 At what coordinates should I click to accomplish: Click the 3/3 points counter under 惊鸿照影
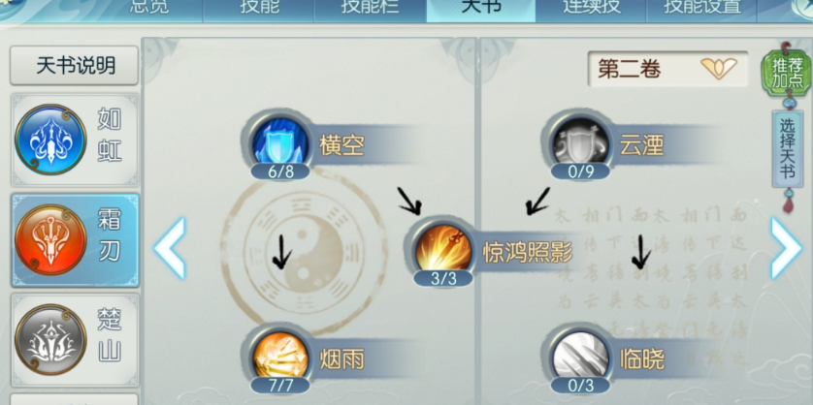pyautogui.click(x=443, y=279)
